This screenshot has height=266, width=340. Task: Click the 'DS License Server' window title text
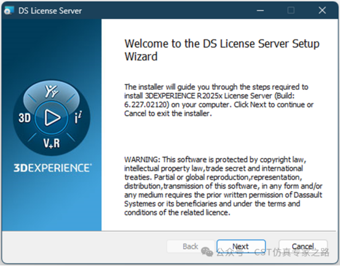50,10
